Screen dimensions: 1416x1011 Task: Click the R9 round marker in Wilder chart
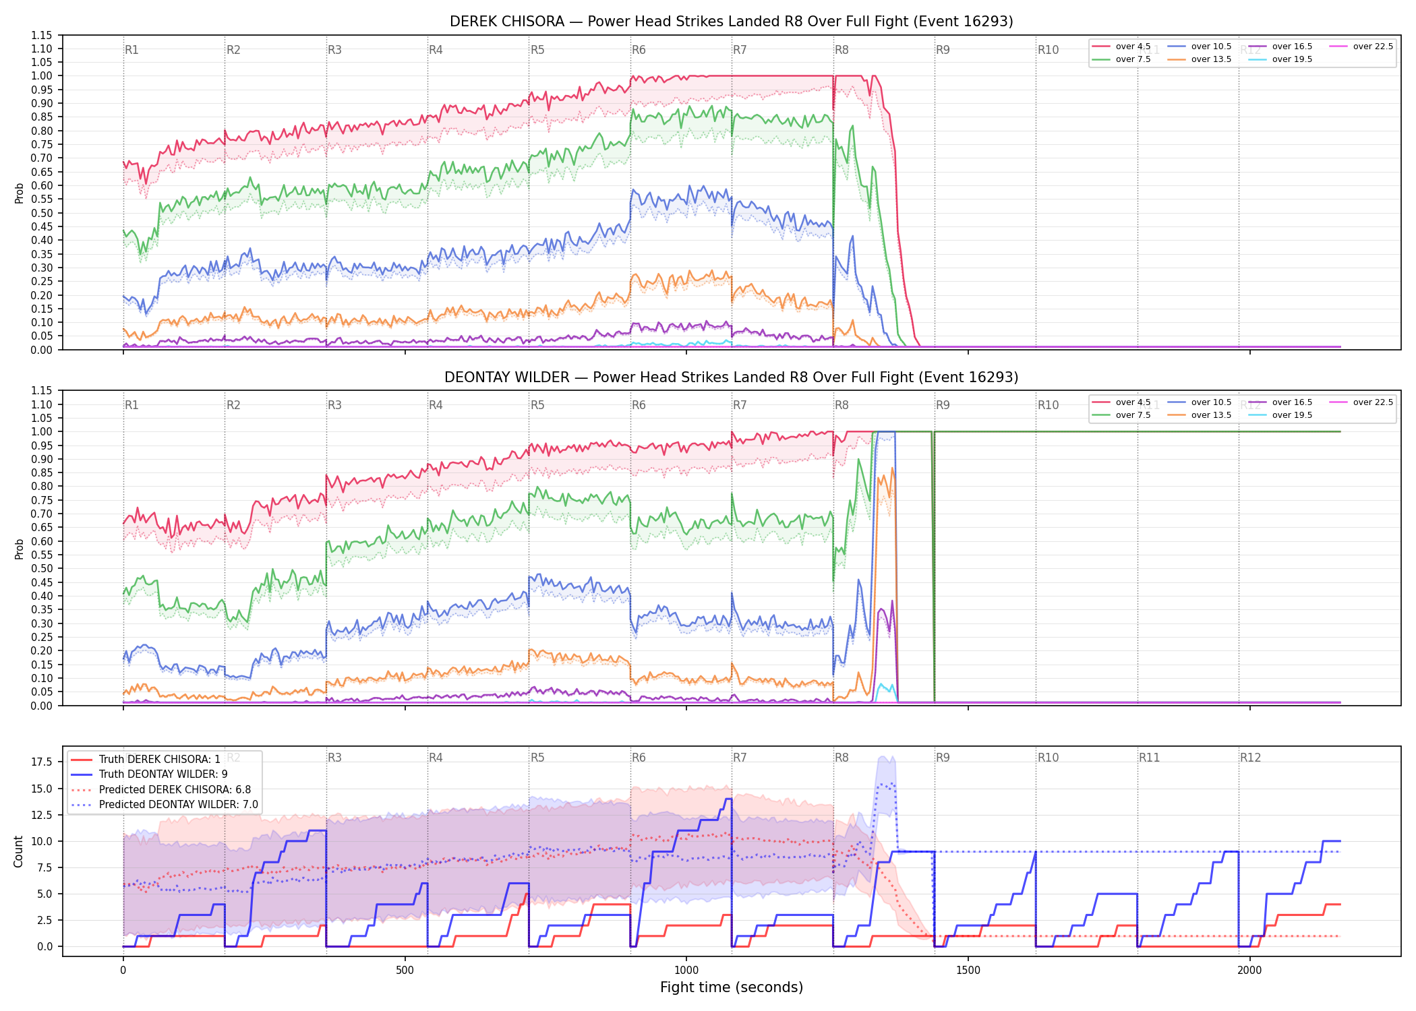pyautogui.click(x=943, y=405)
